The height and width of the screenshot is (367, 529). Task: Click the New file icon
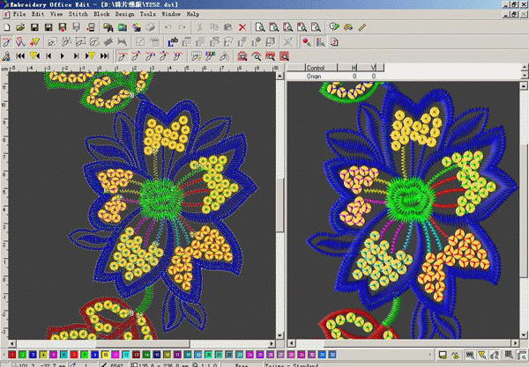tap(6, 28)
